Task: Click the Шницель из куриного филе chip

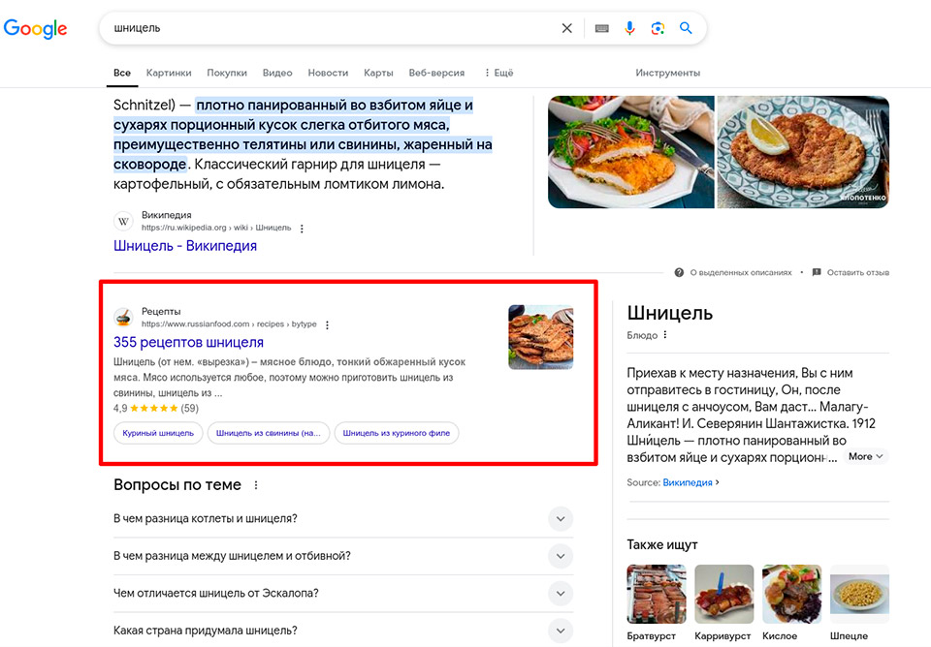Action: pos(397,433)
